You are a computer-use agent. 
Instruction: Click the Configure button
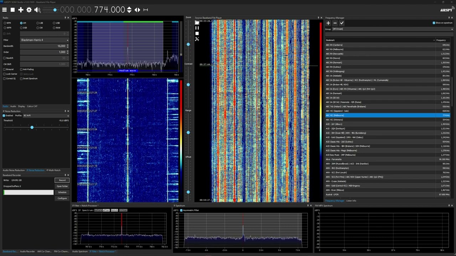coord(62,198)
